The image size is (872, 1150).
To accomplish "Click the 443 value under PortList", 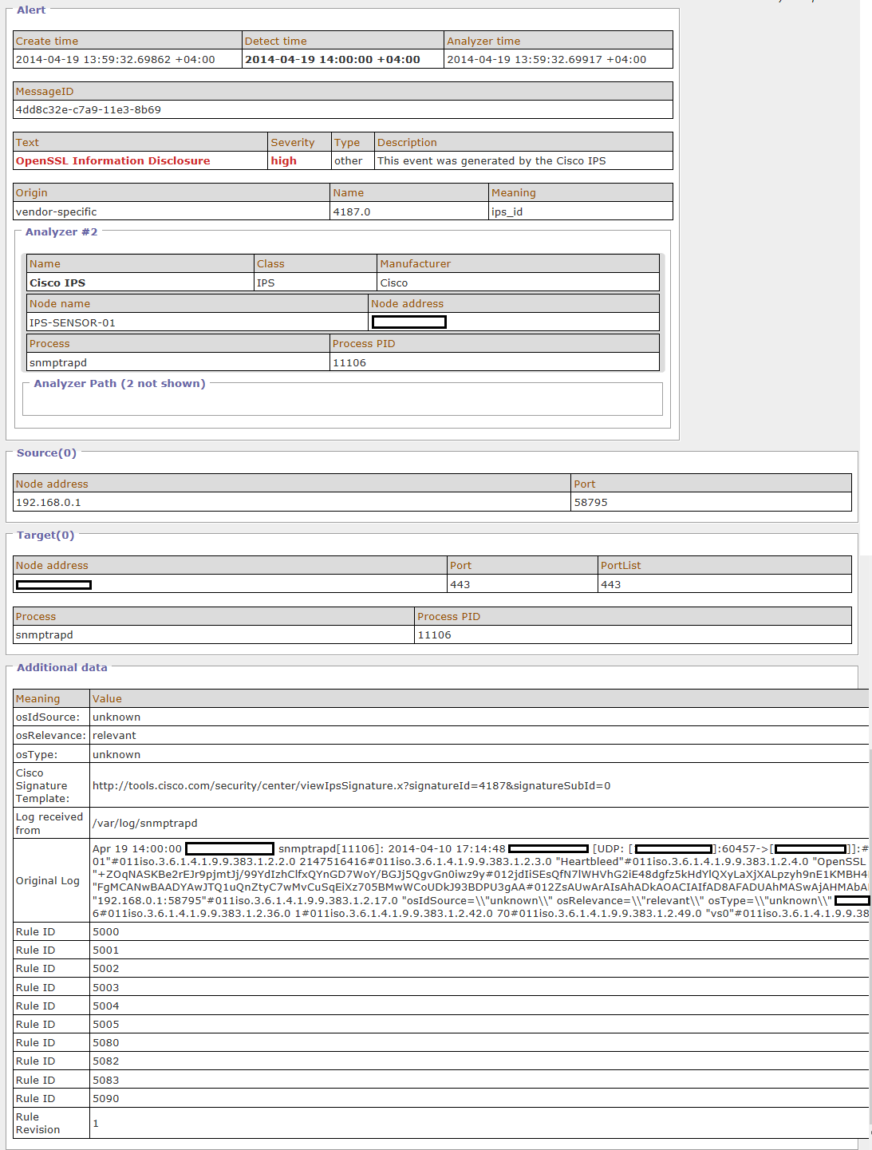I will tap(611, 585).
